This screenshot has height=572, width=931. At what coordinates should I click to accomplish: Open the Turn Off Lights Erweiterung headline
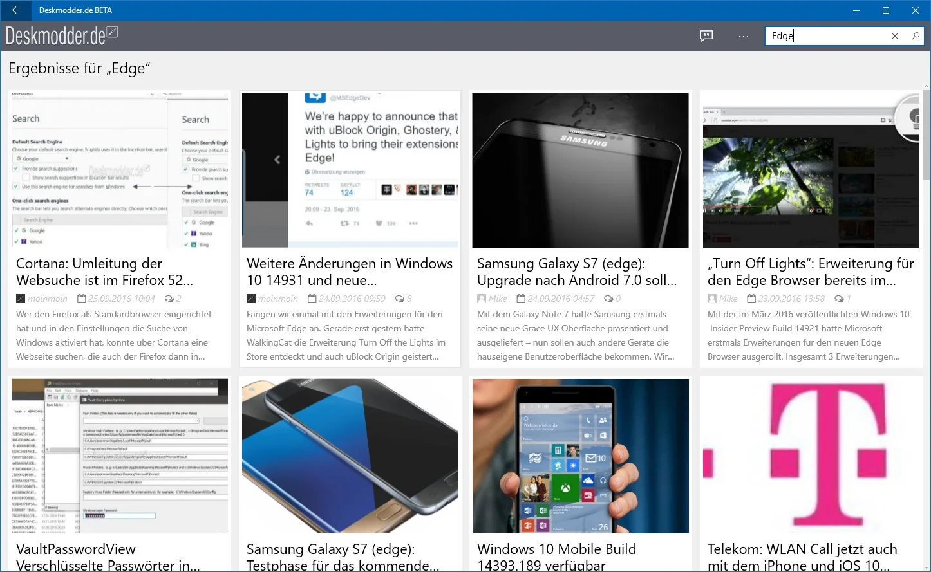(x=811, y=272)
